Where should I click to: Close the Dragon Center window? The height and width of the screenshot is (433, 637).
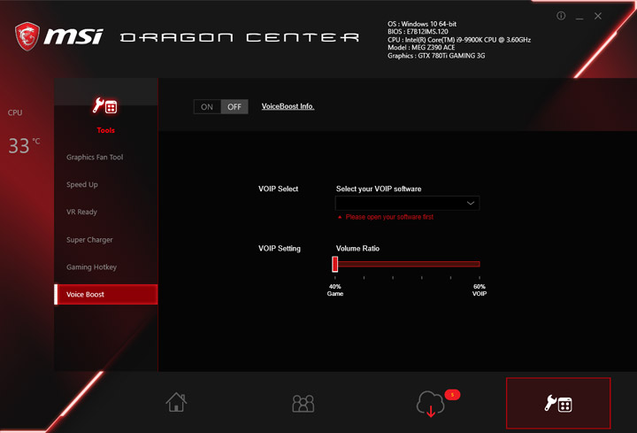click(x=598, y=16)
